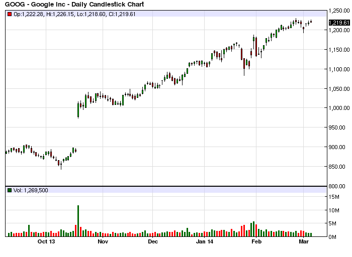Click the Dec date axis label
Screen dimensions: 352x257
[153, 241]
